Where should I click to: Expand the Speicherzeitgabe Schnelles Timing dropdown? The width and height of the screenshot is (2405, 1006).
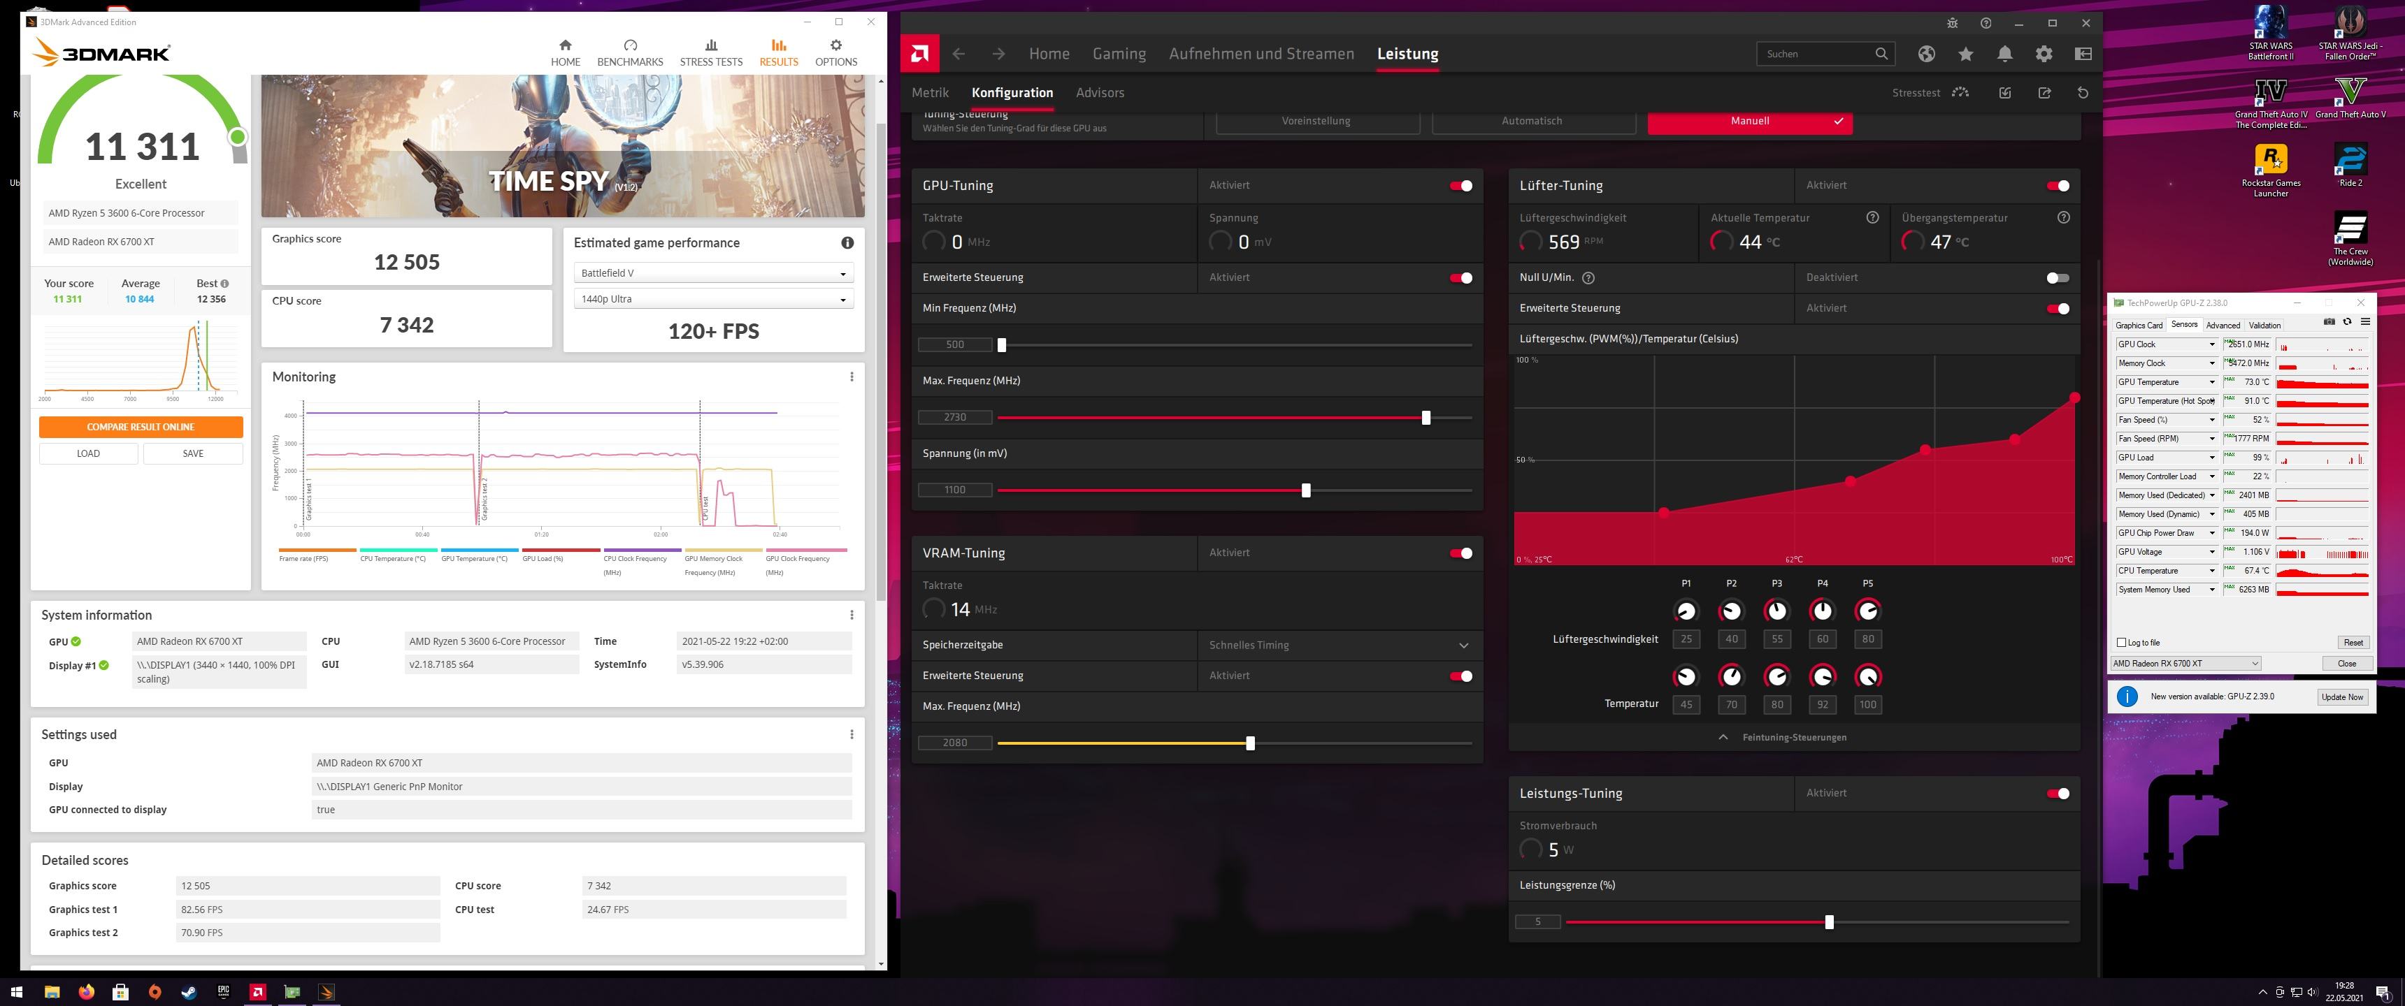click(x=1463, y=646)
